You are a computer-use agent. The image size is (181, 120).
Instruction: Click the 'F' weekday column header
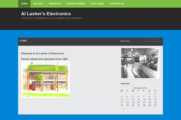(144, 91)
